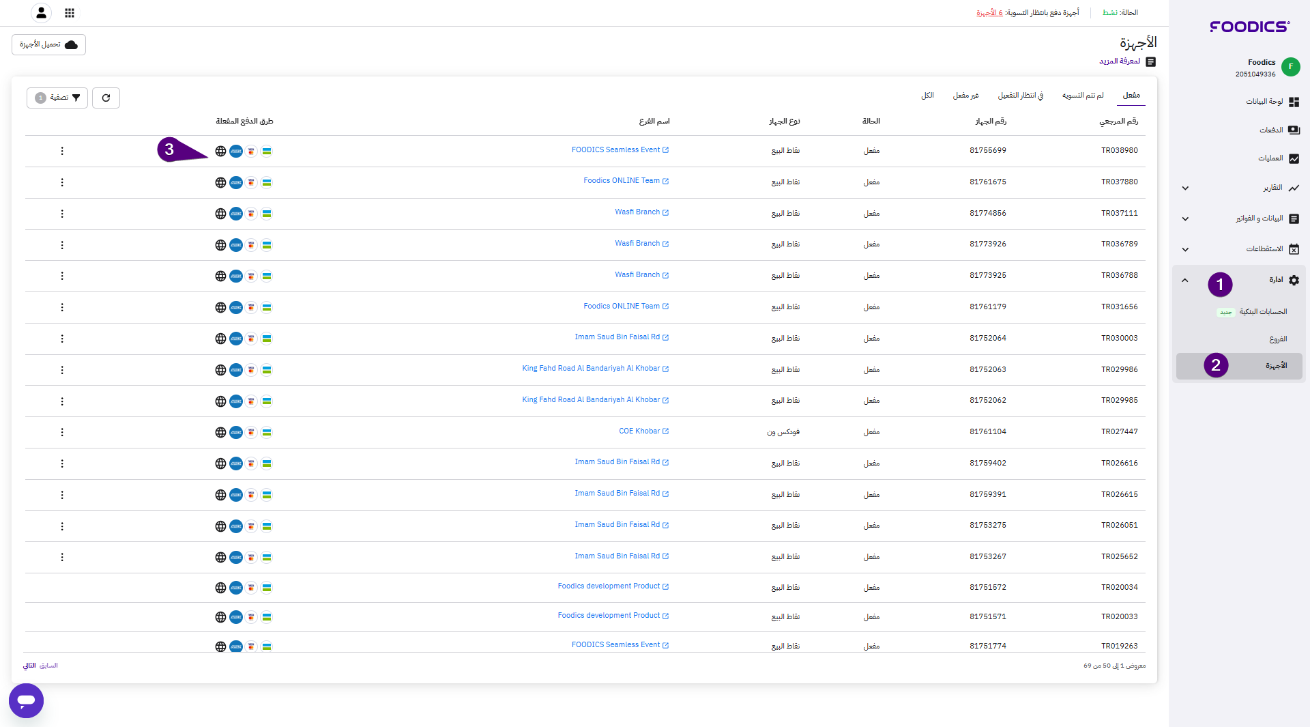Open الفروع branches in sidebar
This screenshot has width=1310, height=727.
tap(1278, 339)
